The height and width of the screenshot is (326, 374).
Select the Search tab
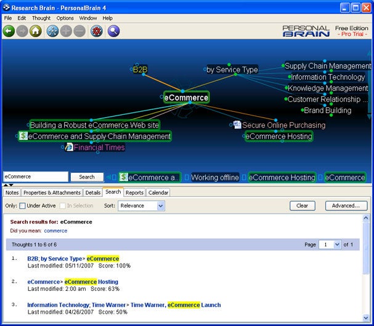(113, 192)
